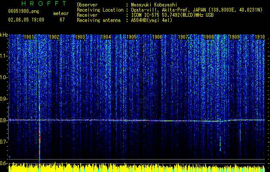Click the 0.7 frequency axis label
Image resolution: width=270 pixels, height=172 pixels.
click(3, 142)
